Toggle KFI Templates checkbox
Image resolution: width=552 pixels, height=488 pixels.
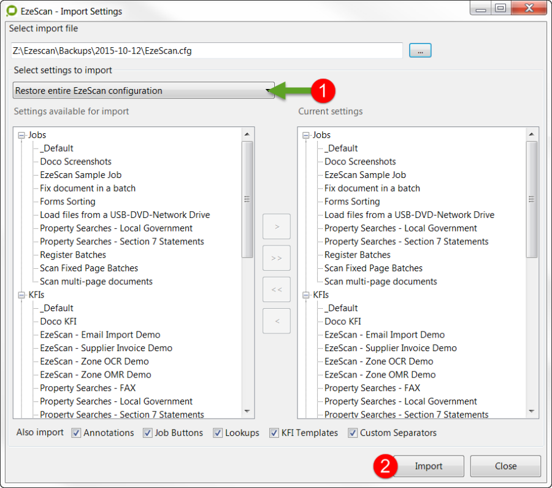[274, 433]
